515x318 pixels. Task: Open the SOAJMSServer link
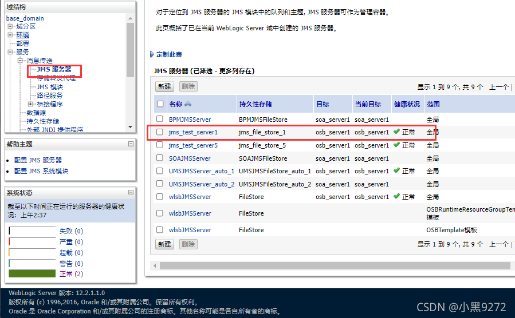pyautogui.click(x=190, y=158)
